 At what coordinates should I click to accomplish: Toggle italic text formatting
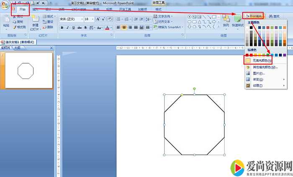[x=68, y=28]
